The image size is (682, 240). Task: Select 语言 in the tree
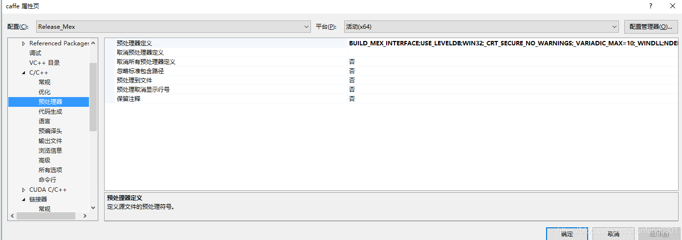tap(44, 121)
